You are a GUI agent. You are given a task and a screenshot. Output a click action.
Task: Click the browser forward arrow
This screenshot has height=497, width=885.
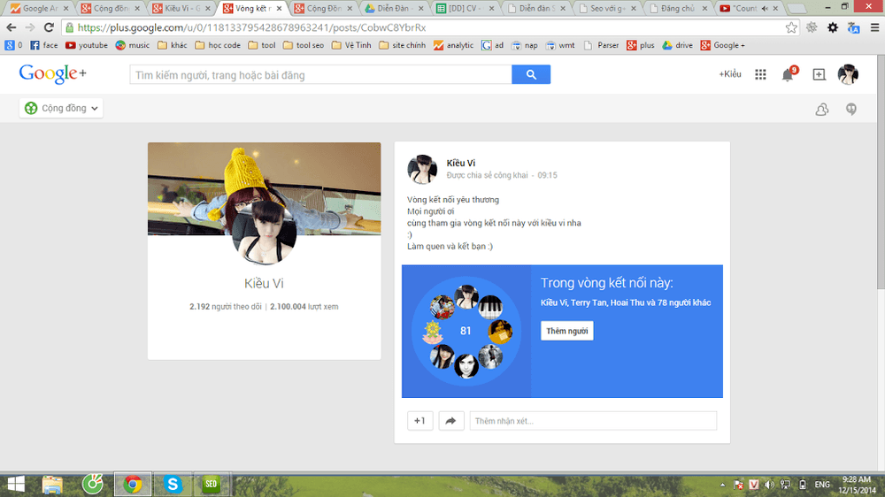tap(30, 27)
